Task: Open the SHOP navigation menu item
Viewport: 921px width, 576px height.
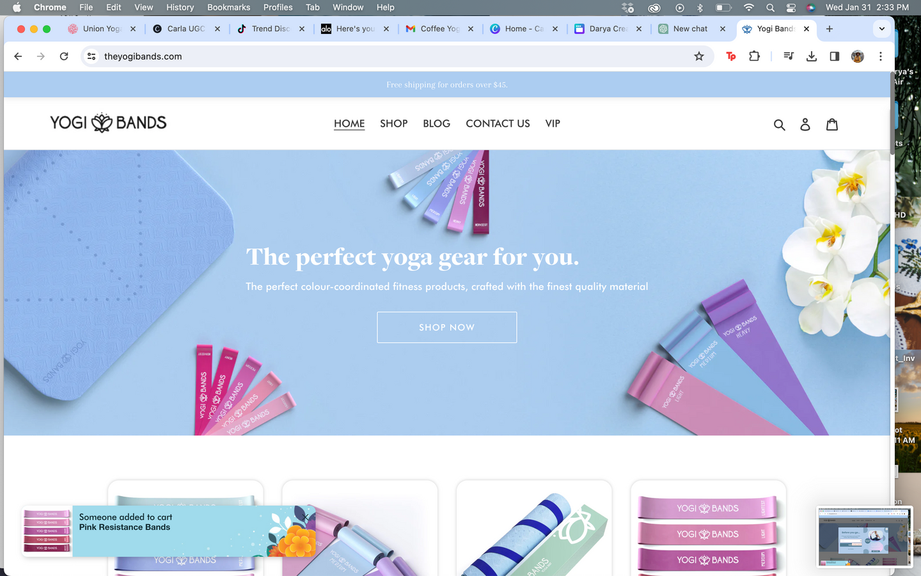Action: coord(393,124)
